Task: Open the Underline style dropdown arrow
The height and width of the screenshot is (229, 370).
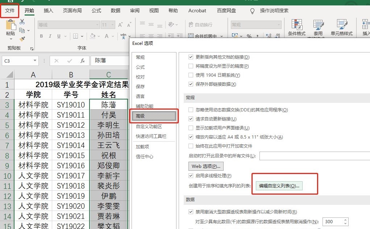Action: pyautogui.click(x=65, y=36)
